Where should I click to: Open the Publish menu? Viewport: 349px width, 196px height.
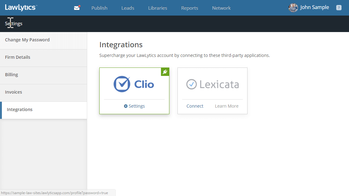pyautogui.click(x=99, y=8)
